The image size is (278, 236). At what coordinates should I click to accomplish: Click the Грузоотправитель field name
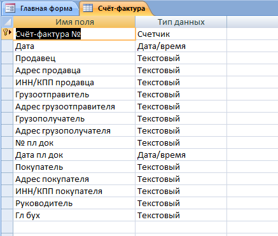tap(74, 94)
